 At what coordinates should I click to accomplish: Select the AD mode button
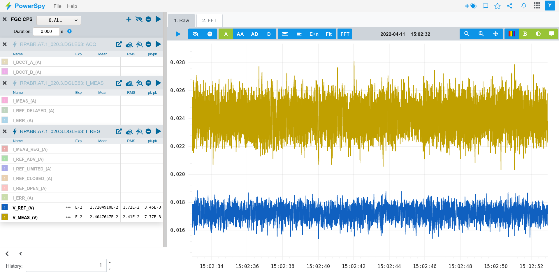(254, 34)
